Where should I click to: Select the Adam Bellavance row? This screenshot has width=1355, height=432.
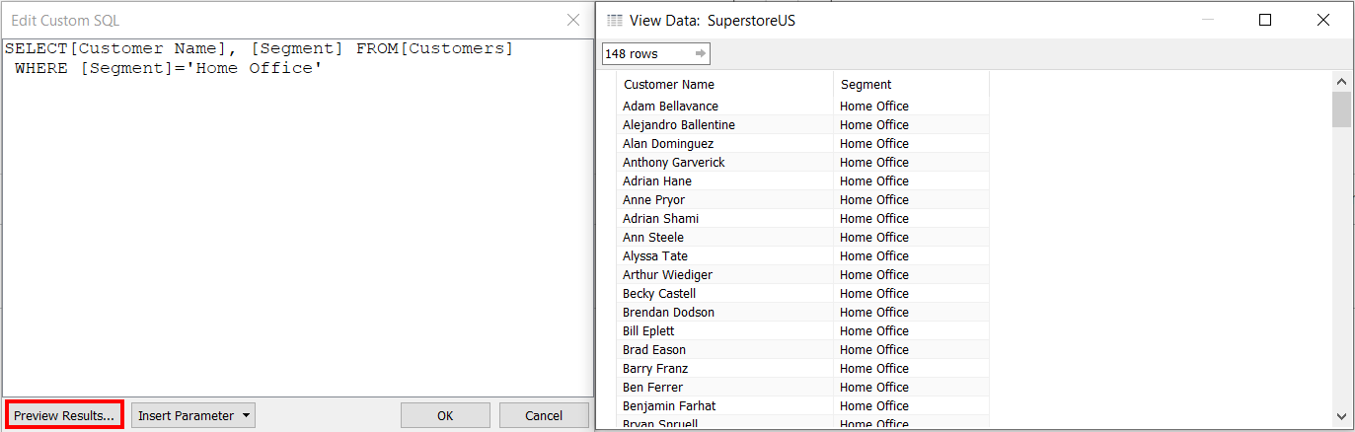click(x=670, y=107)
